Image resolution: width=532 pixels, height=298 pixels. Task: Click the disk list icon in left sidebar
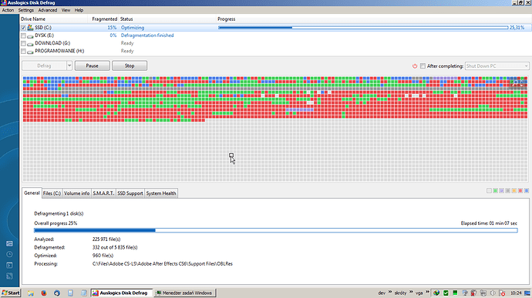click(x=9, y=244)
